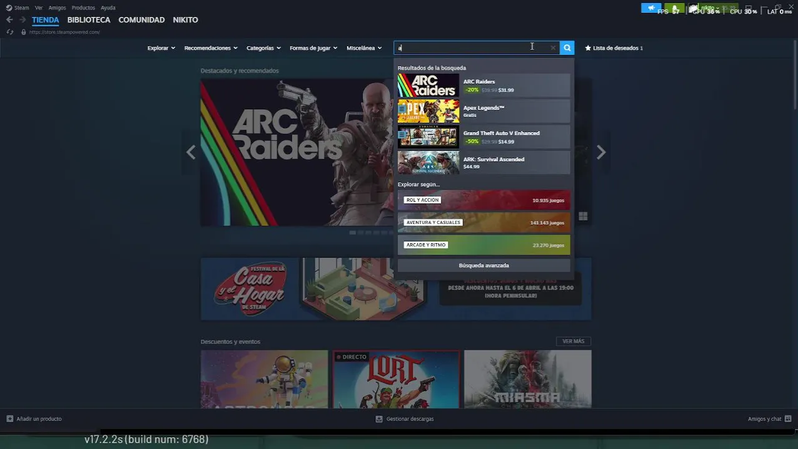Select Apex Legends search result
This screenshot has width=798, height=449.
click(484, 111)
